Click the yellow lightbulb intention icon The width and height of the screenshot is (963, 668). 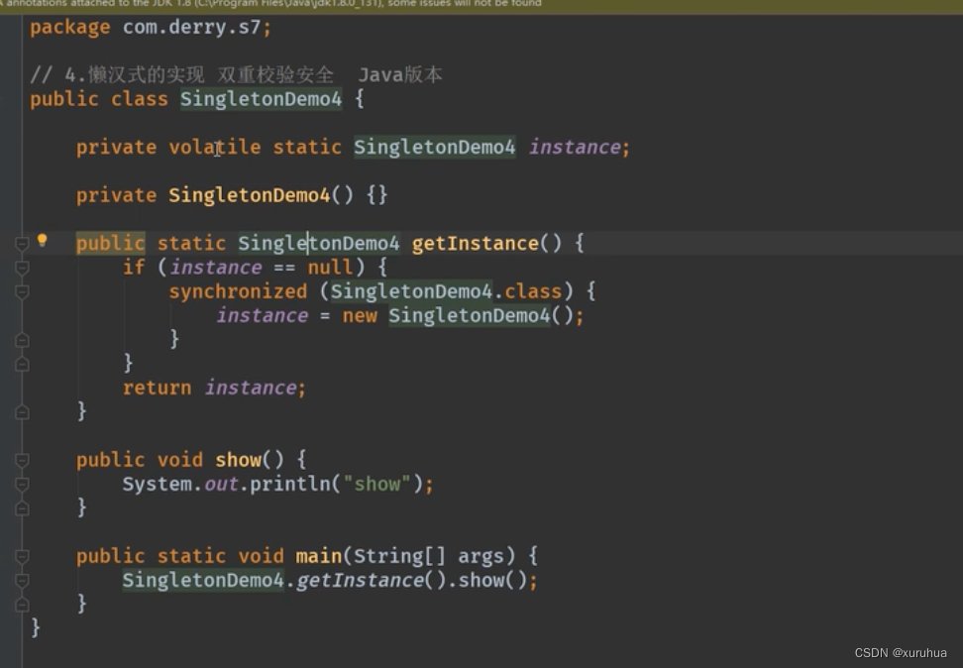tap(42, 240)
